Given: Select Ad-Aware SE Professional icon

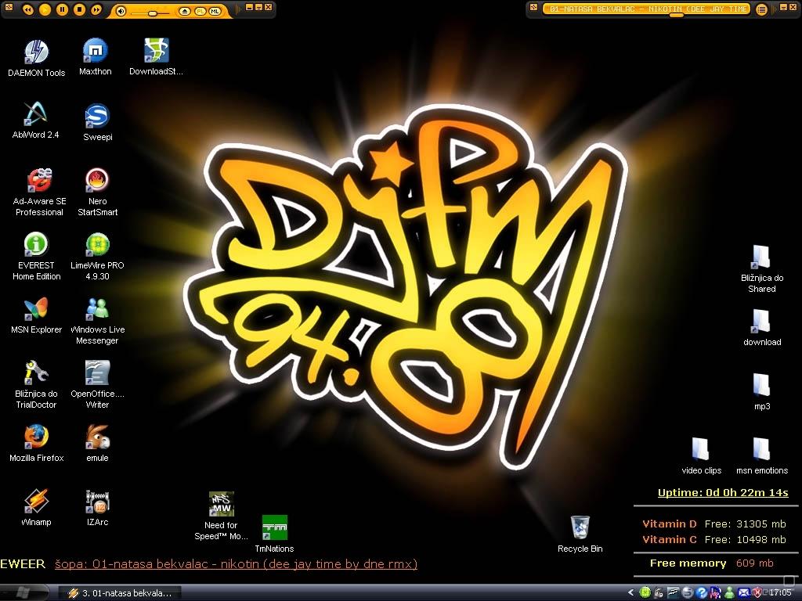Looking at the screenshot, I should tap(39, 193).
